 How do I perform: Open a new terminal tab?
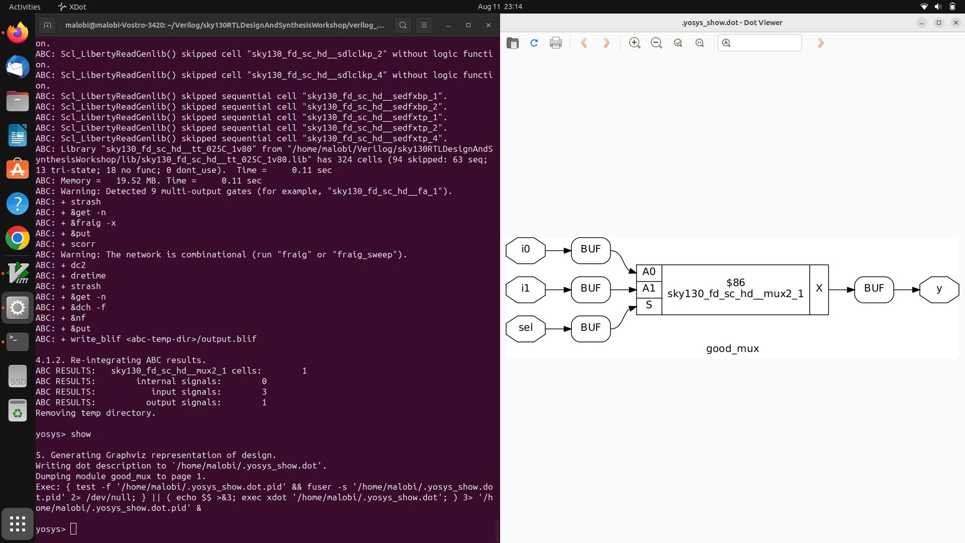[48, 25]
